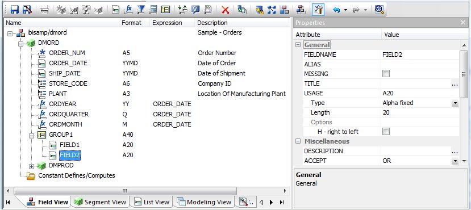Screen dimensions: 471x210
Task: Open the Undo history dropdown arrow
Action: tap(345, 10)
